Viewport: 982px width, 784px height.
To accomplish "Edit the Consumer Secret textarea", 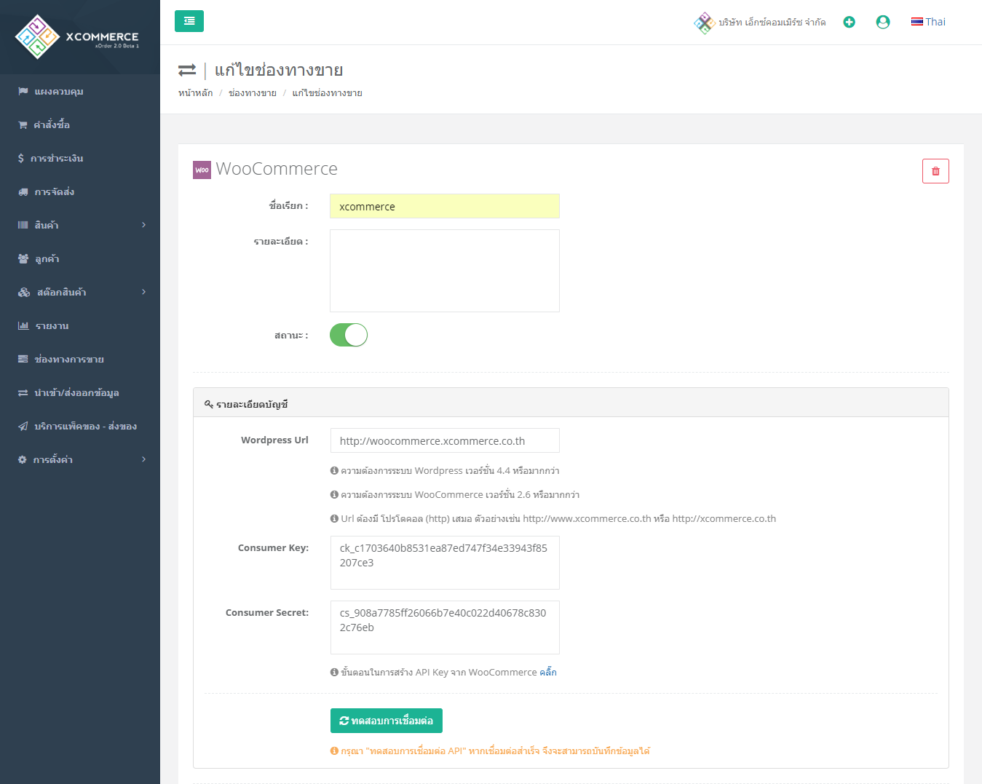I will pos(445,627).
